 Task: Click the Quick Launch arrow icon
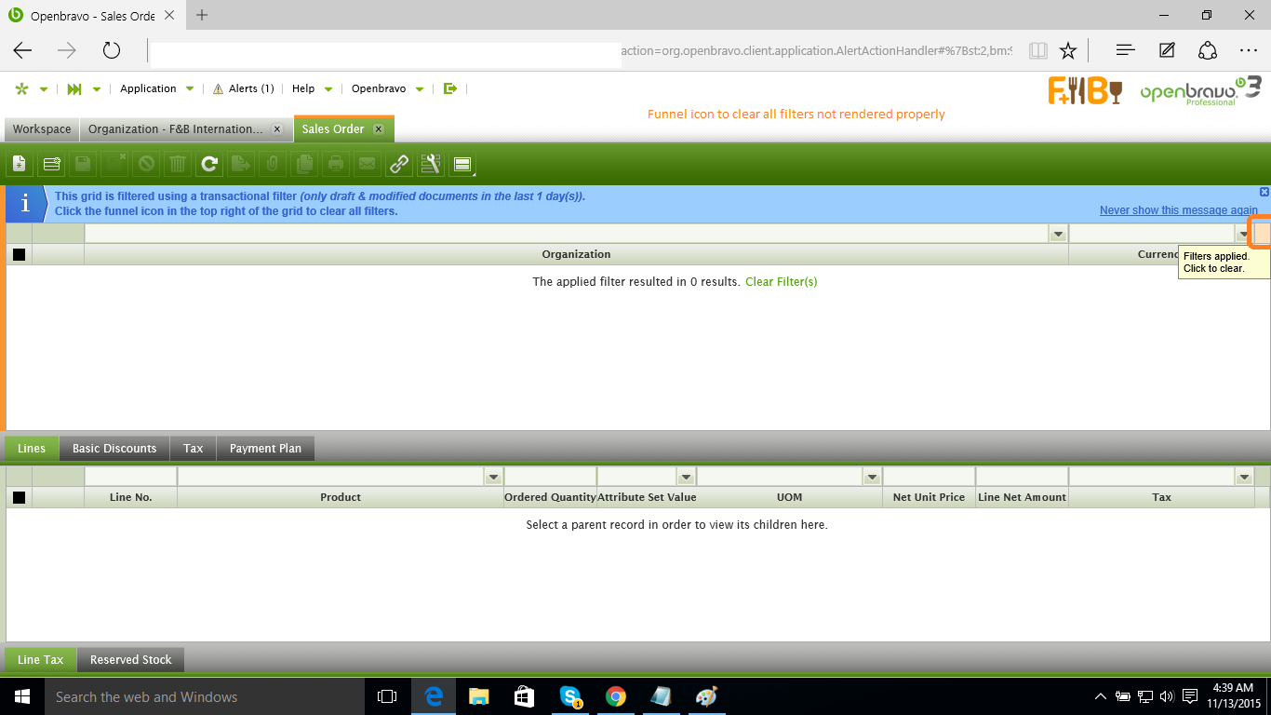pos(74,88)
